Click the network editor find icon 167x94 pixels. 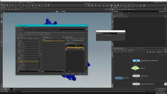coord(165,52)
